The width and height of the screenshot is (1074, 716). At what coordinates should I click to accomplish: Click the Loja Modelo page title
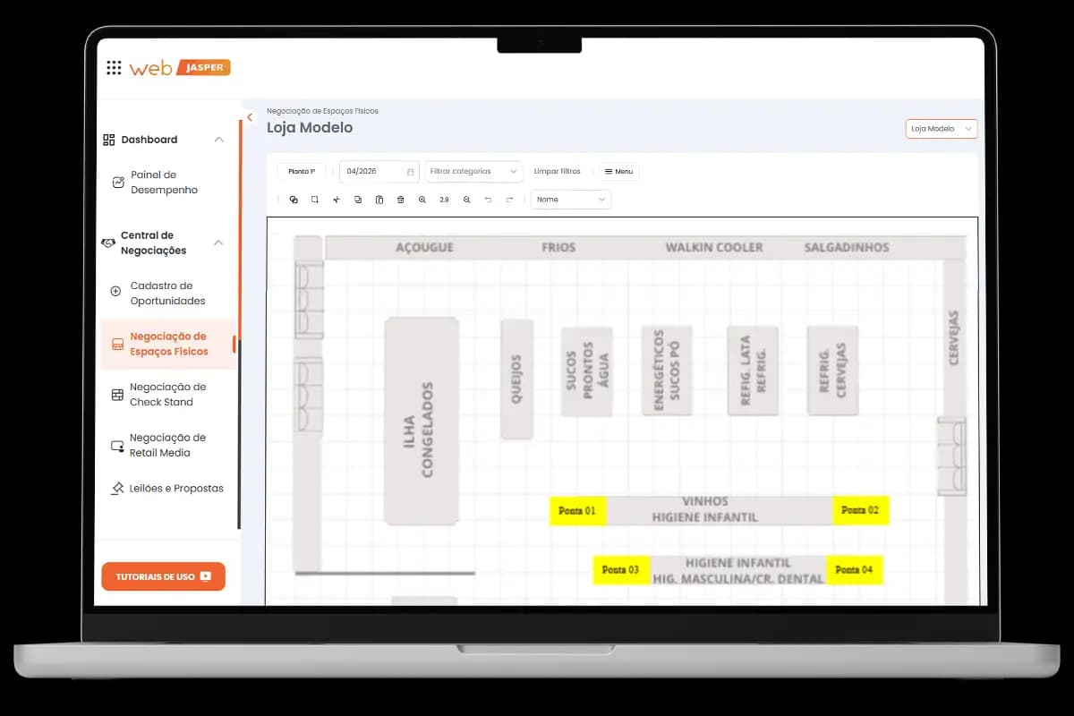tap(310, 127)
